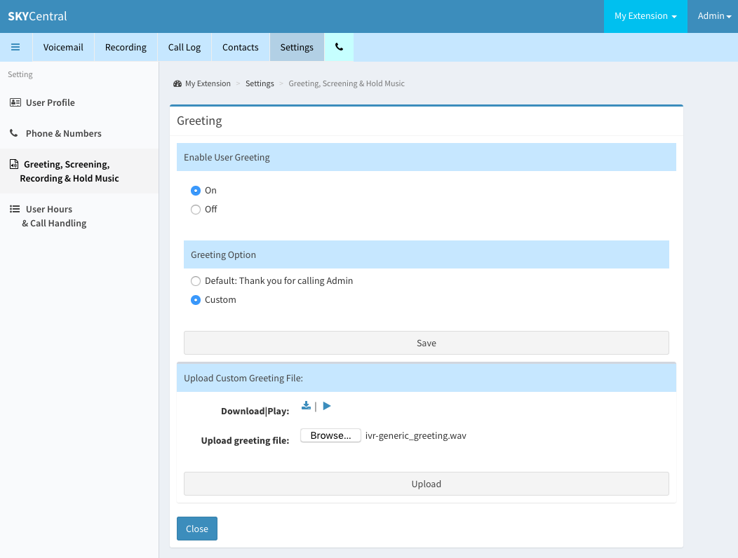Close the Greeting panel
738x558 pixels.
click(x=196, y=529)
